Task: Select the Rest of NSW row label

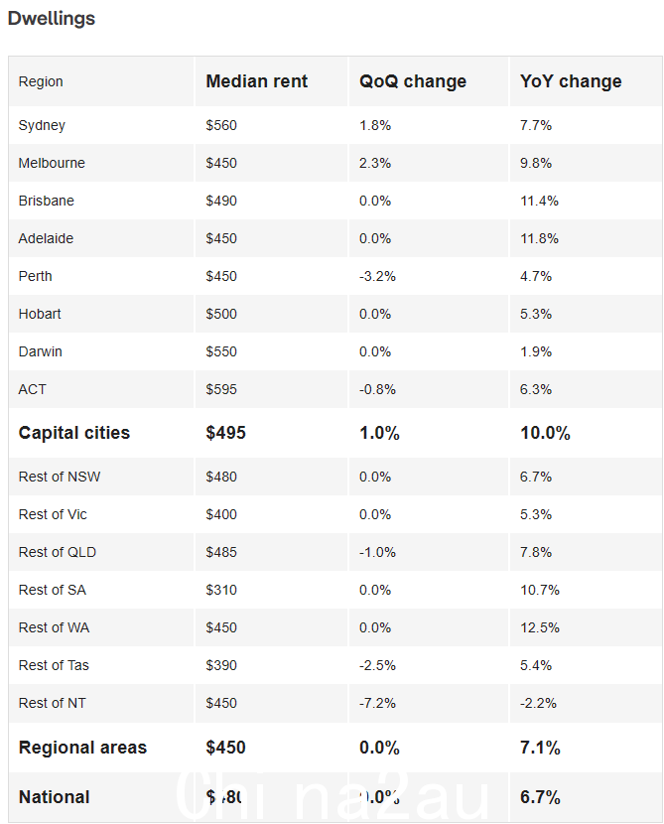Action: pos(60,477)
